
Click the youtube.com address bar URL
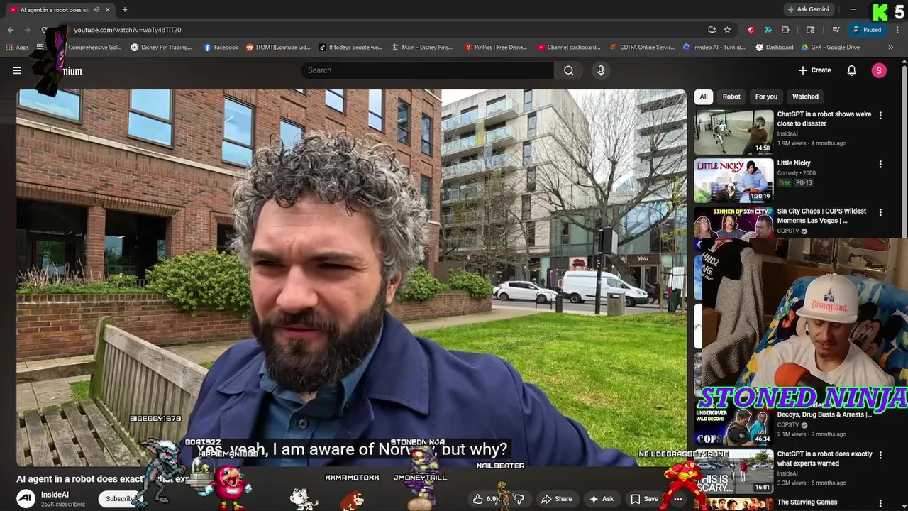pyautogui.click(x=128, y=30)
